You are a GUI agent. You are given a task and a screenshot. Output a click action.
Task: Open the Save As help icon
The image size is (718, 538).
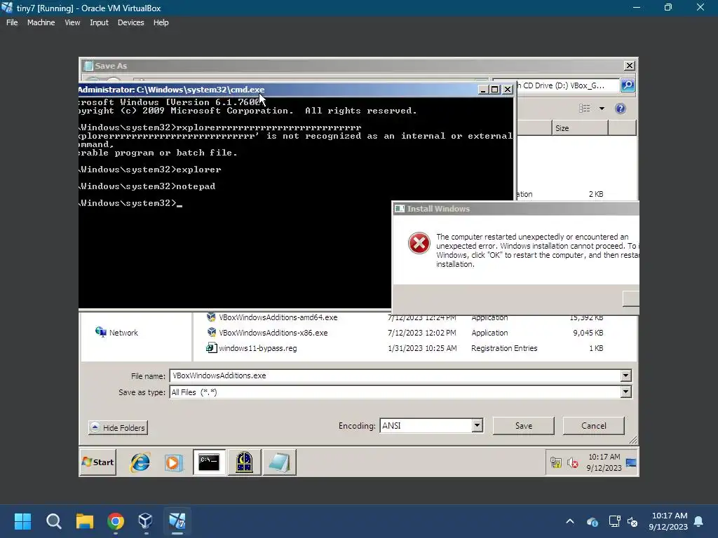(621, 109)
